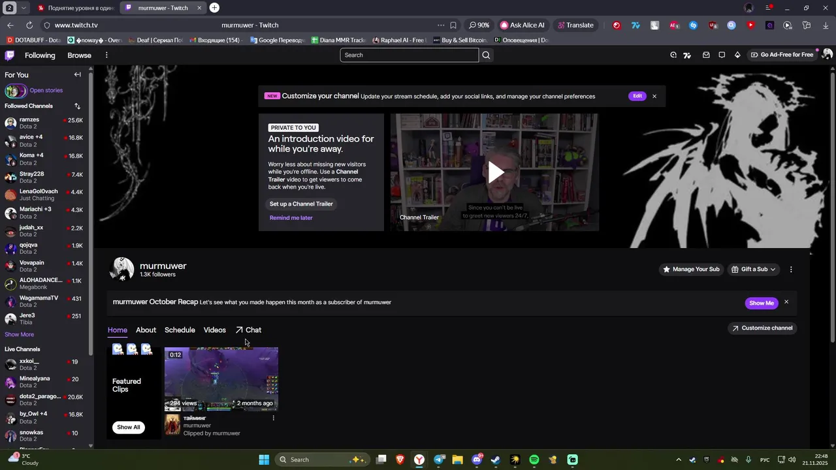Viewport: 836px width, 470px height.
Task: Open the 90% zoom level control
Action: coord(479,25)
